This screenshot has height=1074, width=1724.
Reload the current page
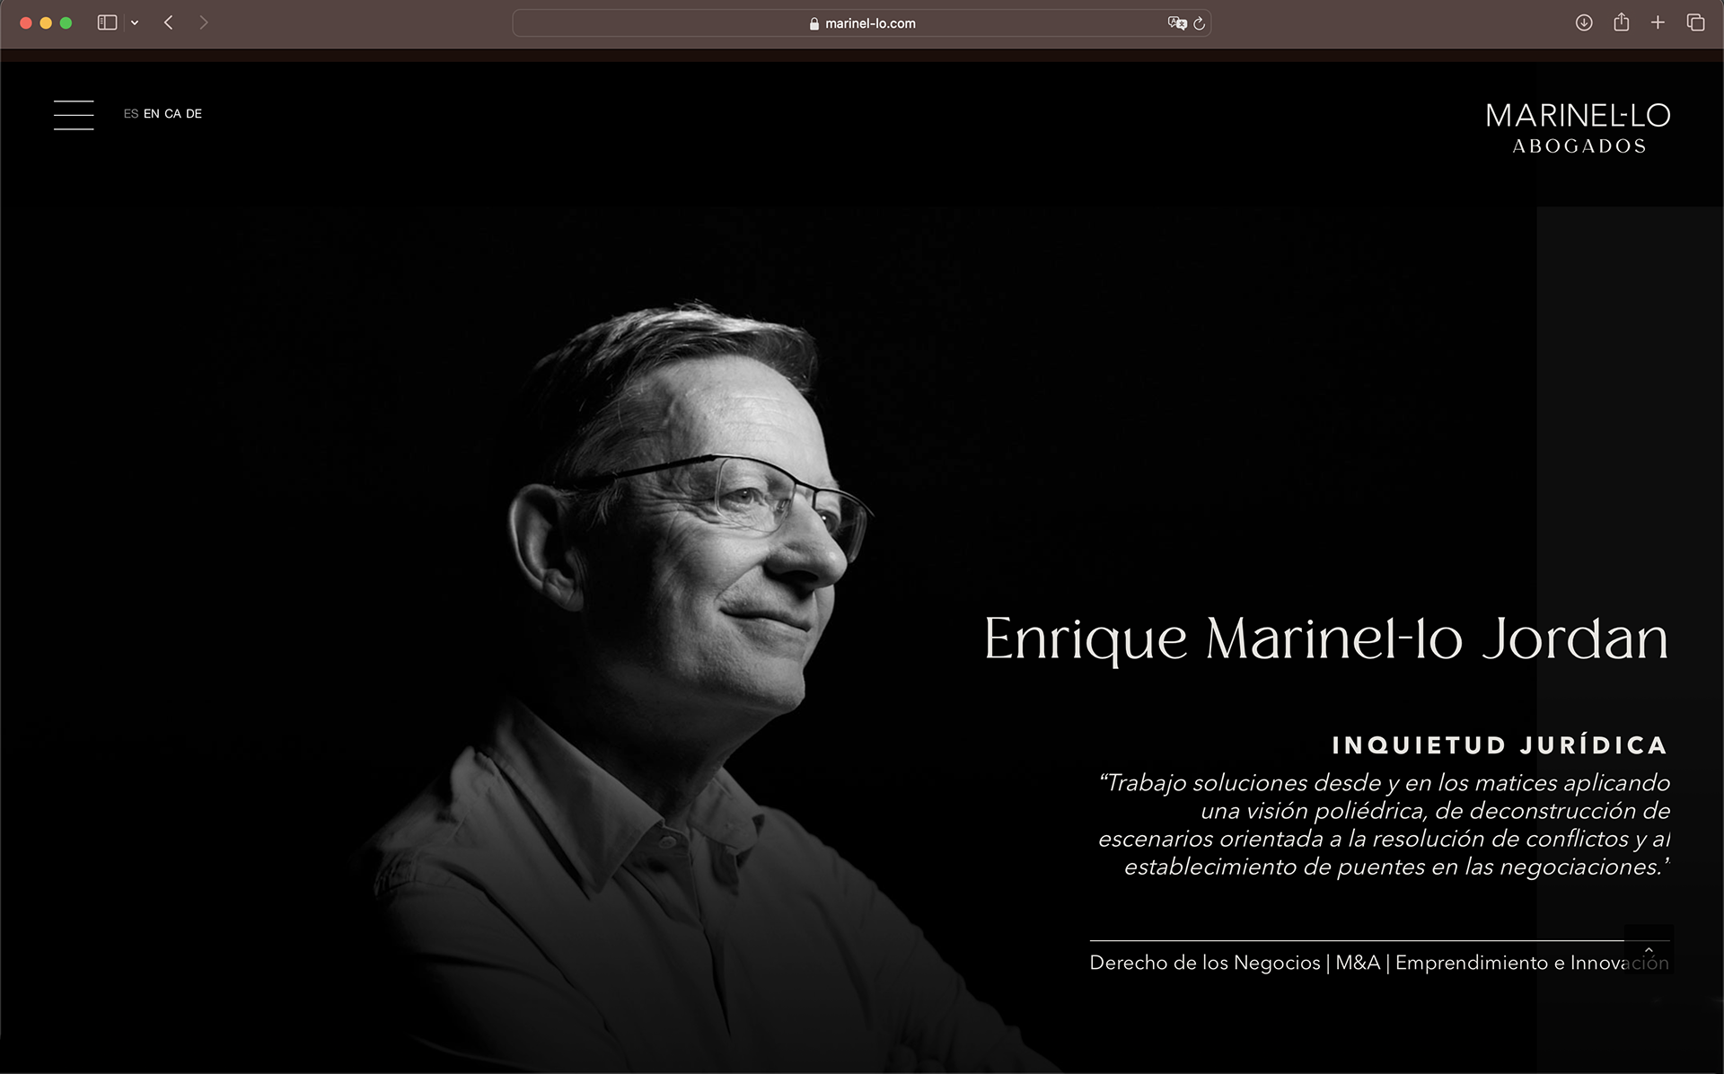(x=1199, y=23)
